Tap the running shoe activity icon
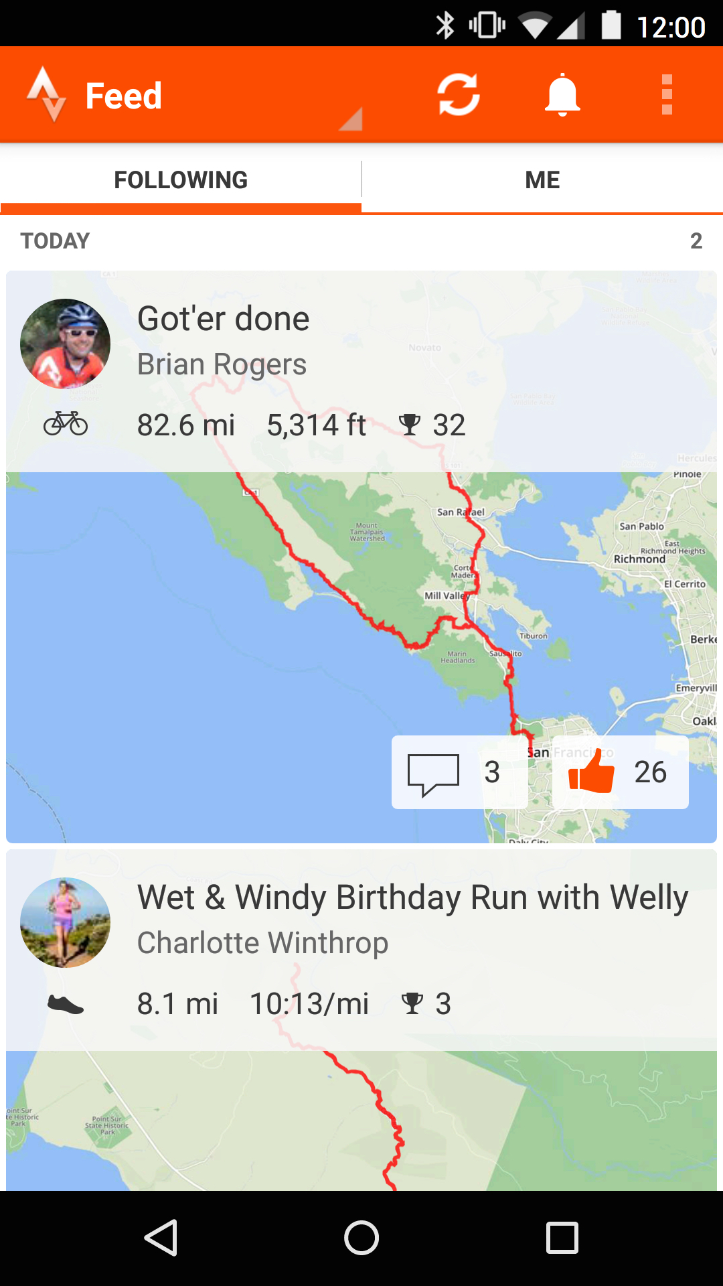This screenshot has width=723, height=1286. (66, 1004)
